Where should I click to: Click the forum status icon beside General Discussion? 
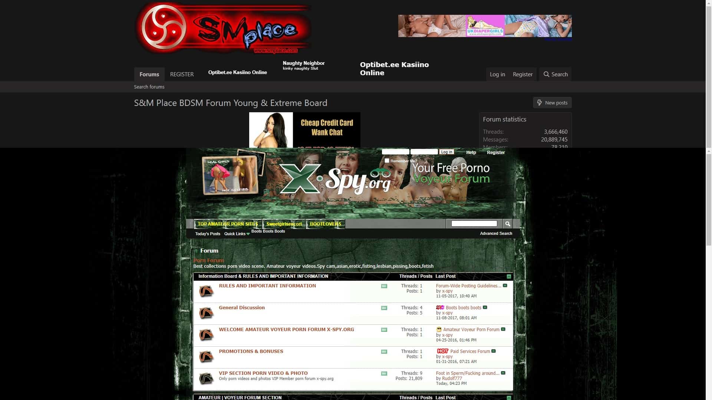(206, 313)
